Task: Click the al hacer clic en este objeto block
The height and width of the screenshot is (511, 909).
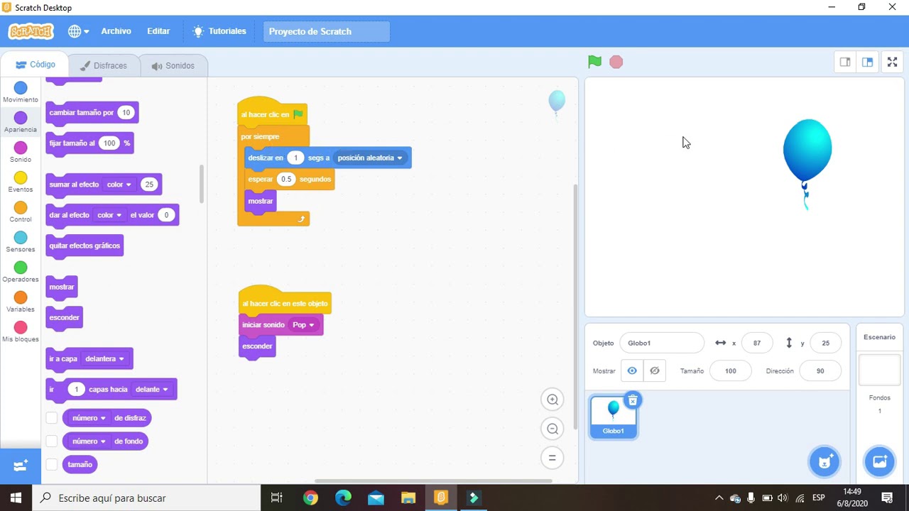Action: 285,301
